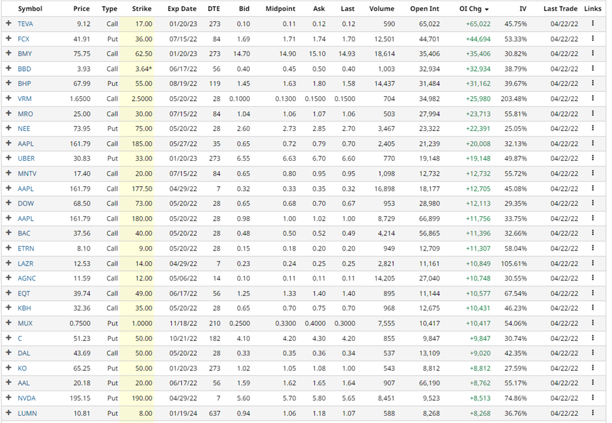
Task: Open Links menu for AAPL 185.00 call
Action: click(x=592, y=143)
